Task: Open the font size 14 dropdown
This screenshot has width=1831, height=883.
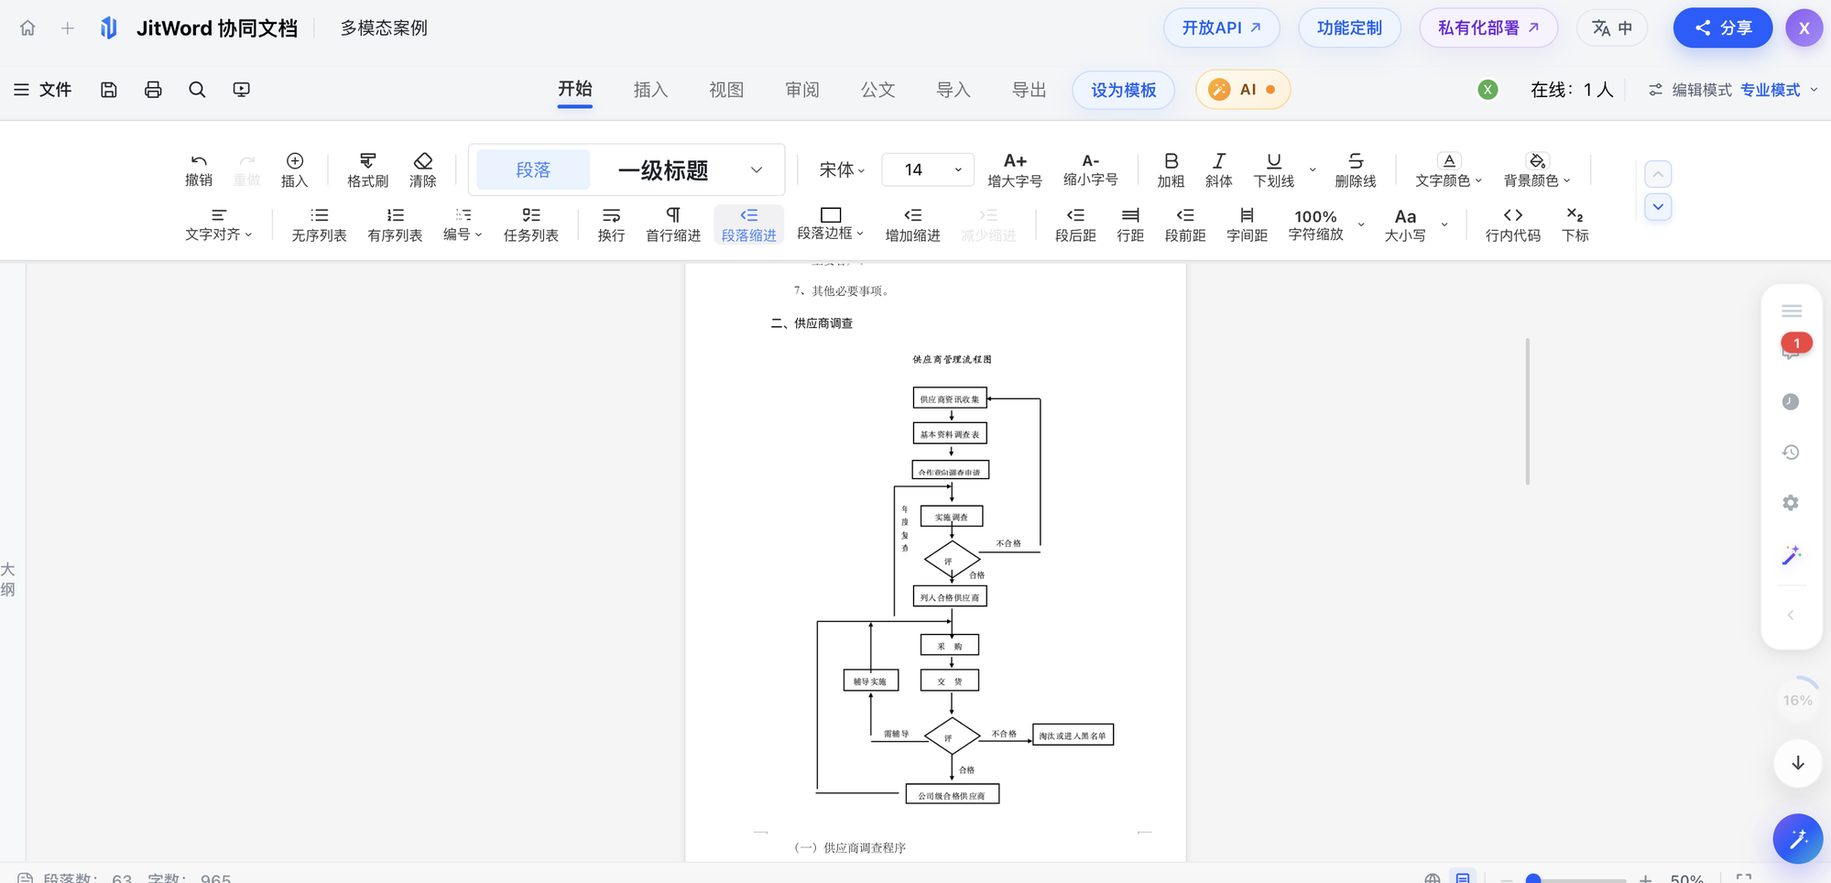Action: 927,170
